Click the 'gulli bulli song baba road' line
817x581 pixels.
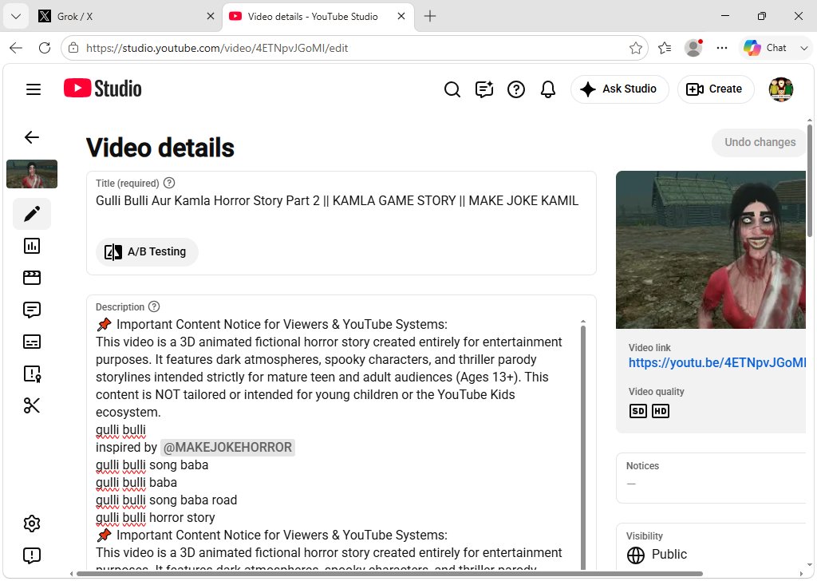(x=166, y=500)
